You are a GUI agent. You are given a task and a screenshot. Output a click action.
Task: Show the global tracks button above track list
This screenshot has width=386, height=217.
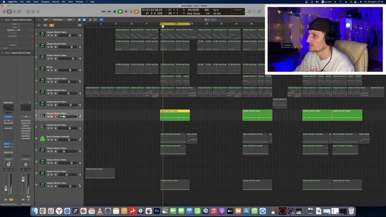(79, 25)
